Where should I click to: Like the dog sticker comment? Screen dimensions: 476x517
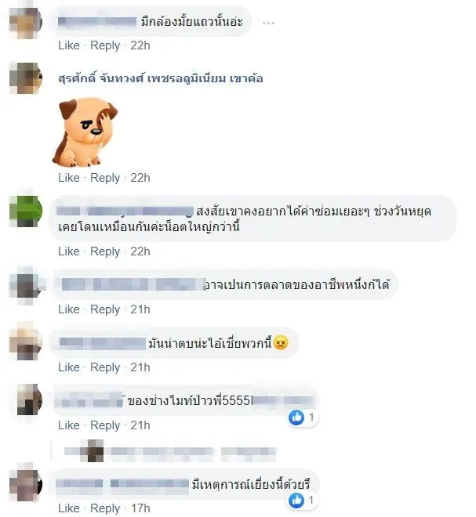click(x=69, y=178)
